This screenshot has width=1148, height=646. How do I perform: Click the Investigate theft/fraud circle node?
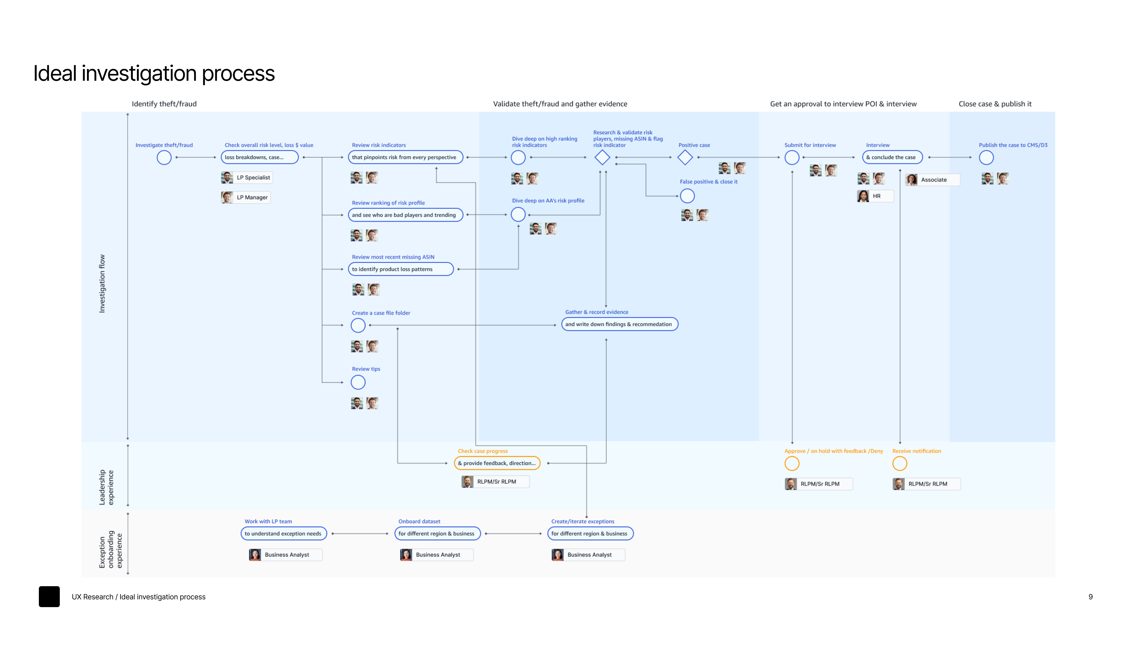[x=164, y=157]
